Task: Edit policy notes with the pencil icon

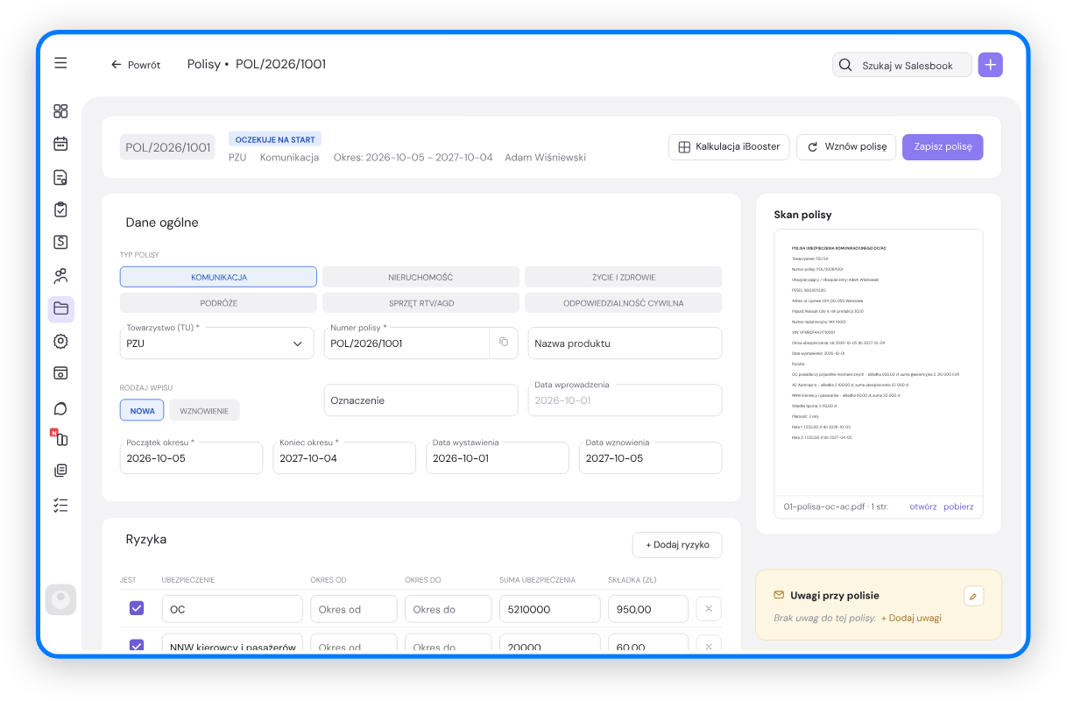Action: tap(973, 596)
